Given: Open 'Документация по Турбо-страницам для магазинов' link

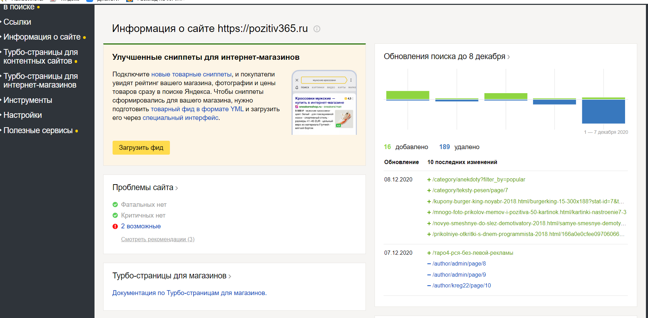Looking at the screenshot, I should [x=189, y=293].
